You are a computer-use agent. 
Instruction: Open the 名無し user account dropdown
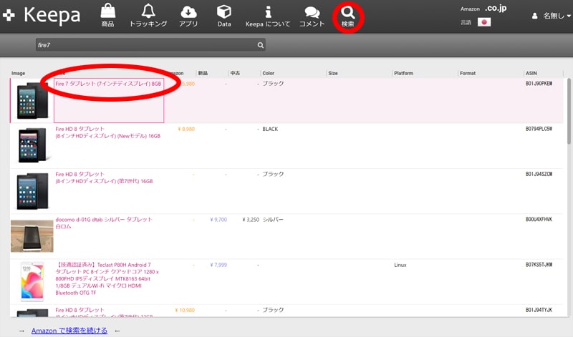(551, 16)
